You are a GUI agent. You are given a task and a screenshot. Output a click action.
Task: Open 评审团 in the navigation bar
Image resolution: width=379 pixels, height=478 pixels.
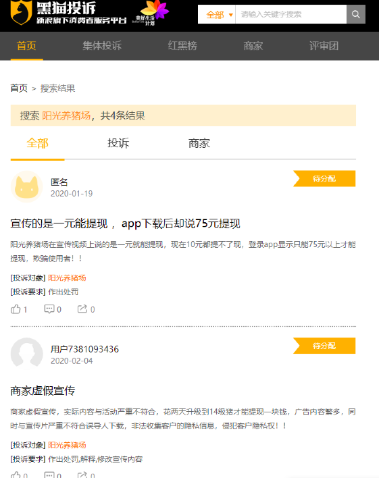[x=324, y=46]
